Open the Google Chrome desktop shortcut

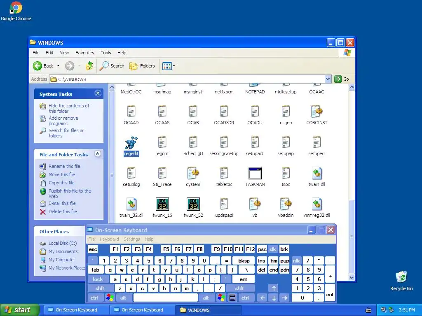[16, 11]
